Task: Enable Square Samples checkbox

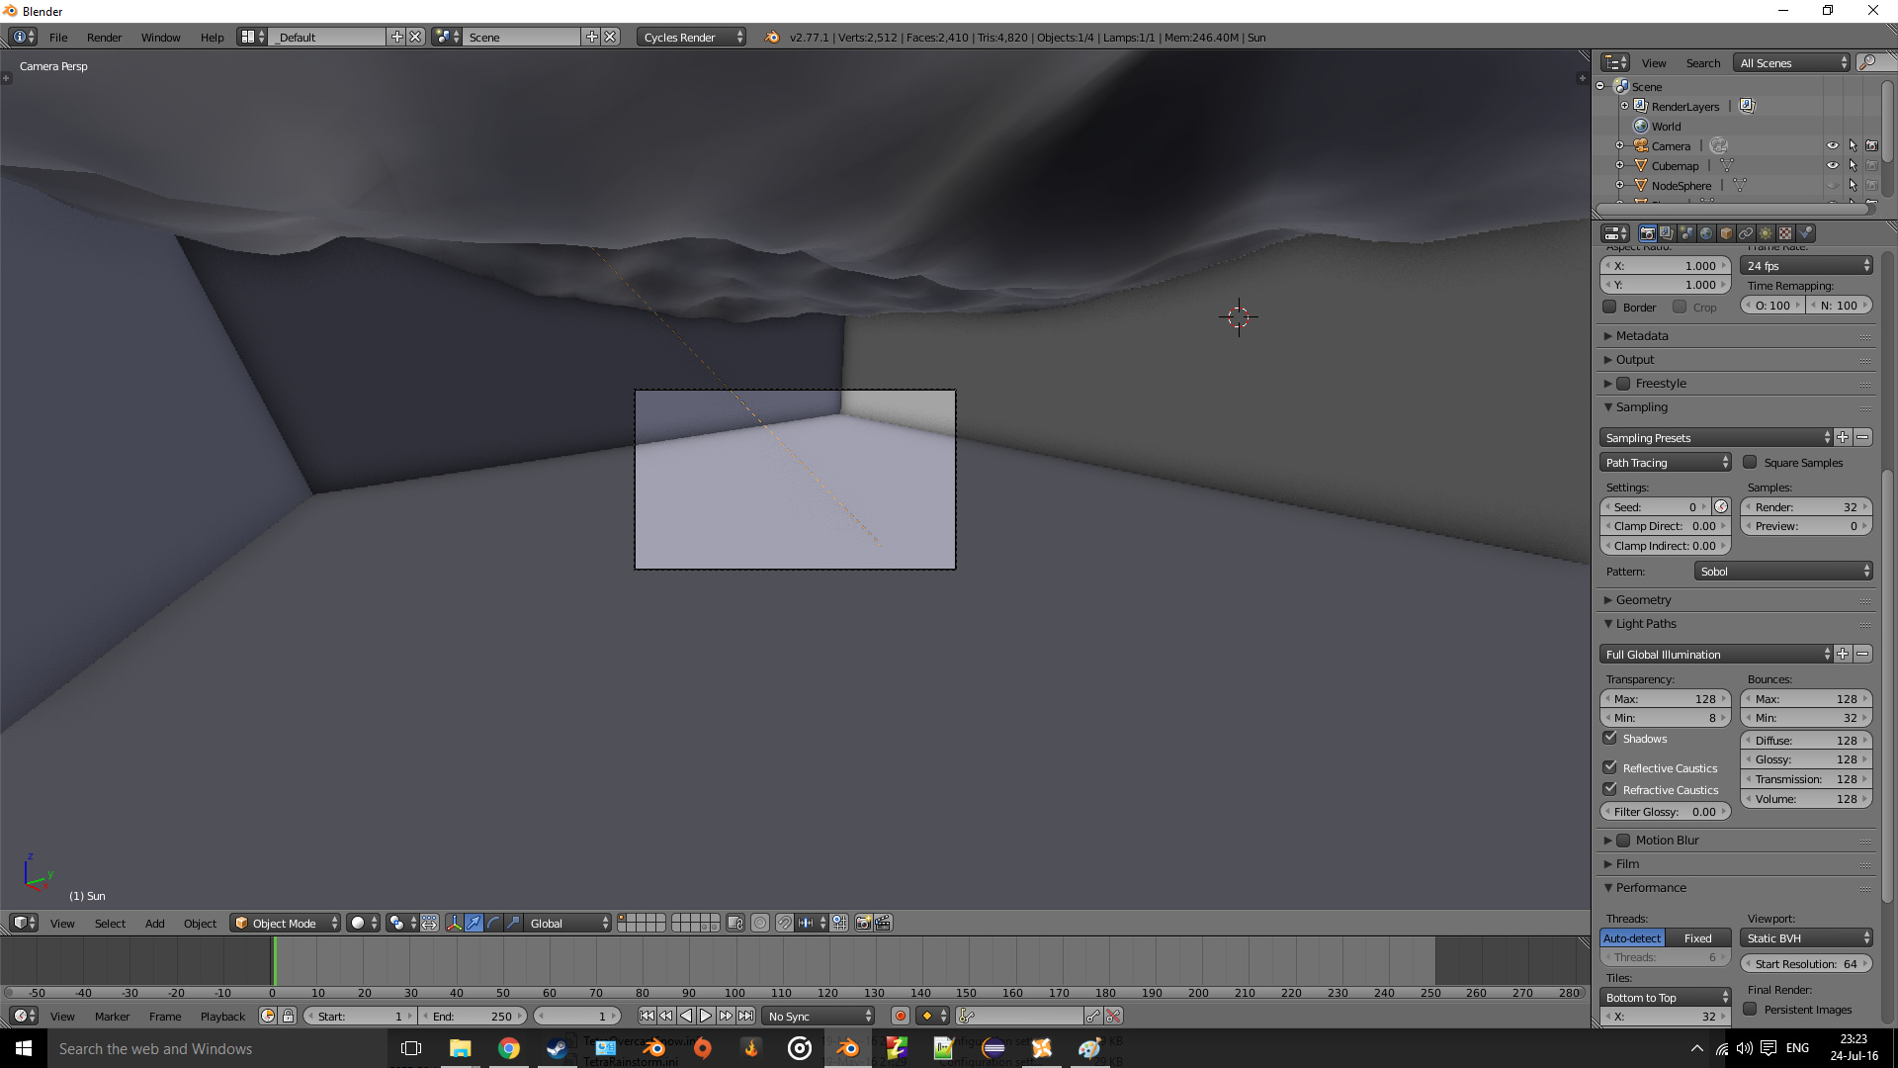Action: (1750, 463)
